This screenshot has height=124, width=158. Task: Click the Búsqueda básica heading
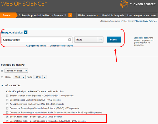click(x=12, y=33)
